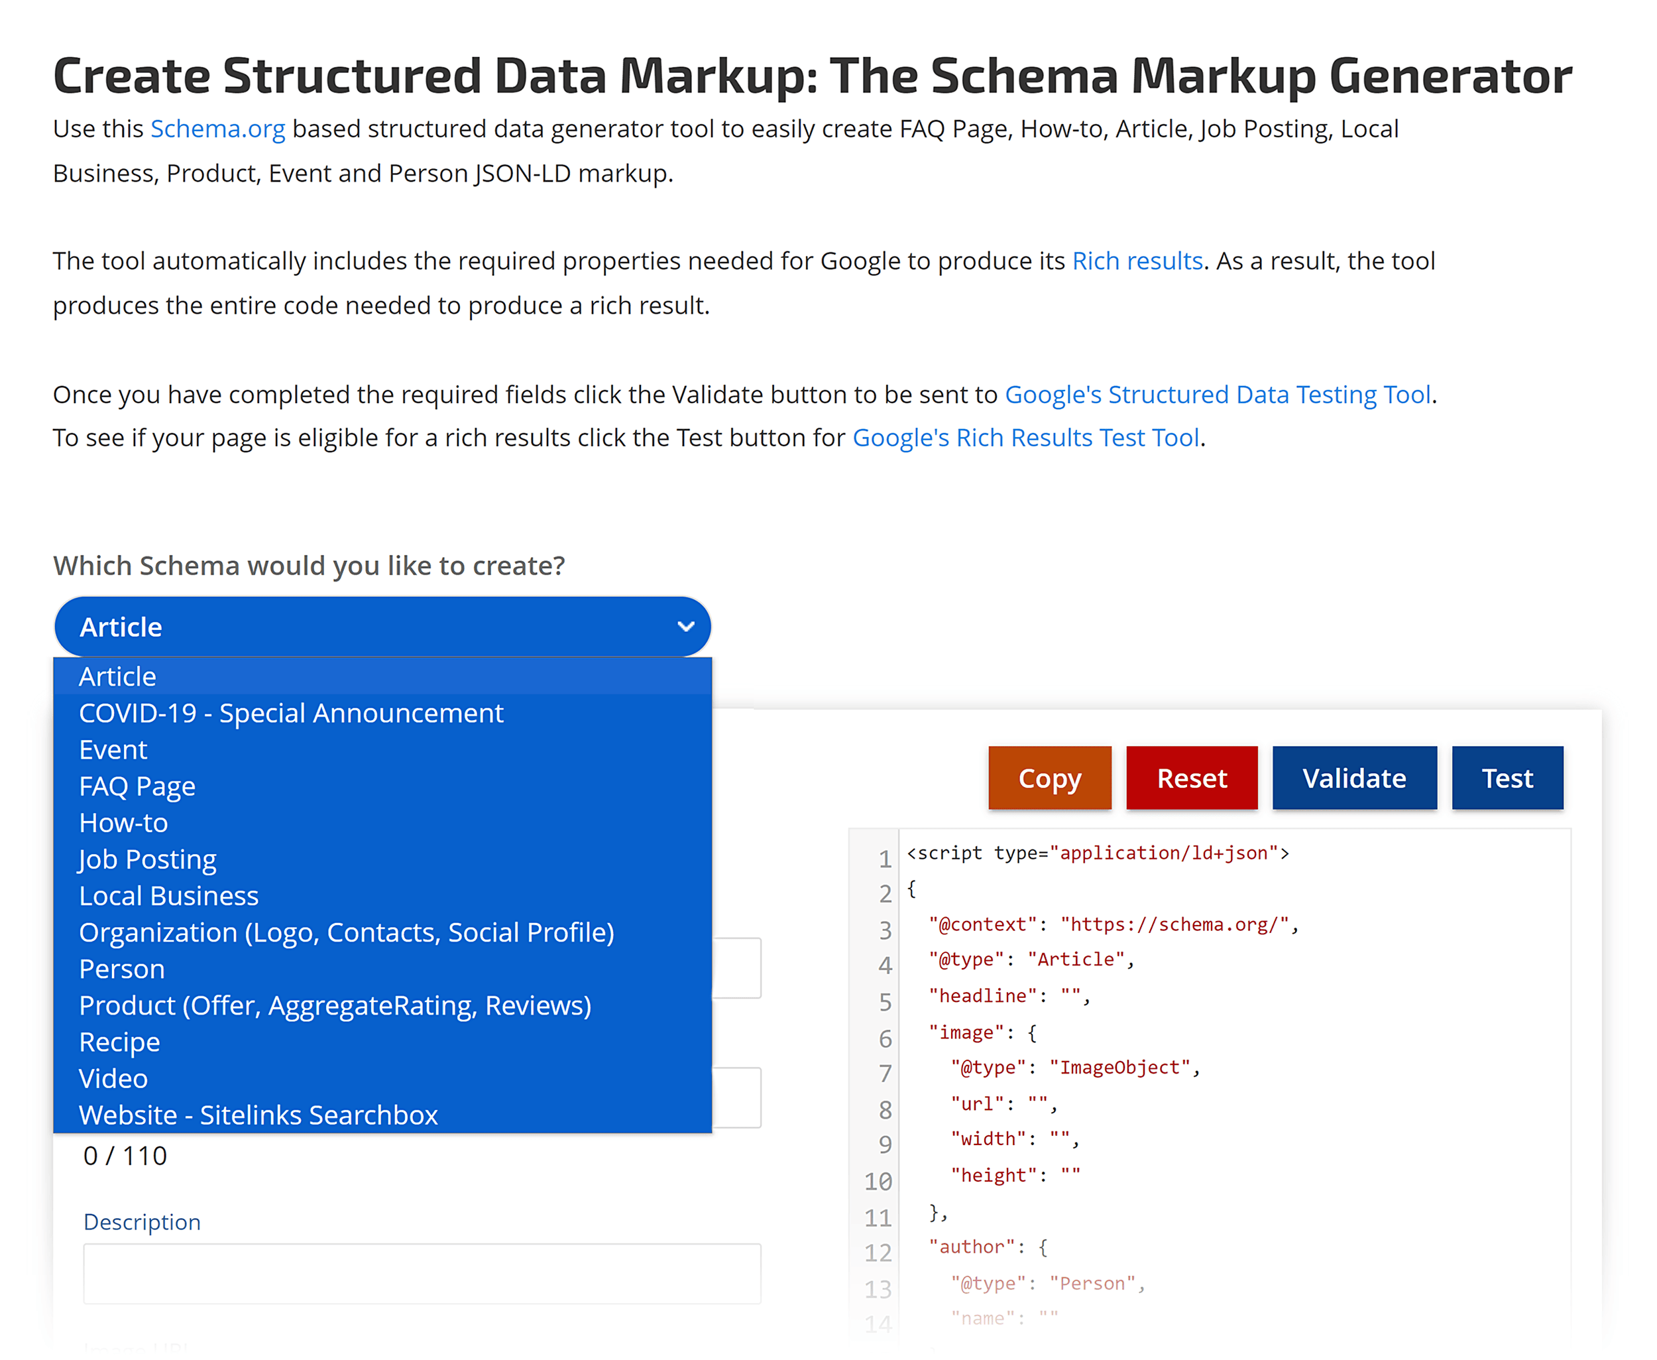Select "Website - Sitelinks Searchbox" schema

point(258,1115)
